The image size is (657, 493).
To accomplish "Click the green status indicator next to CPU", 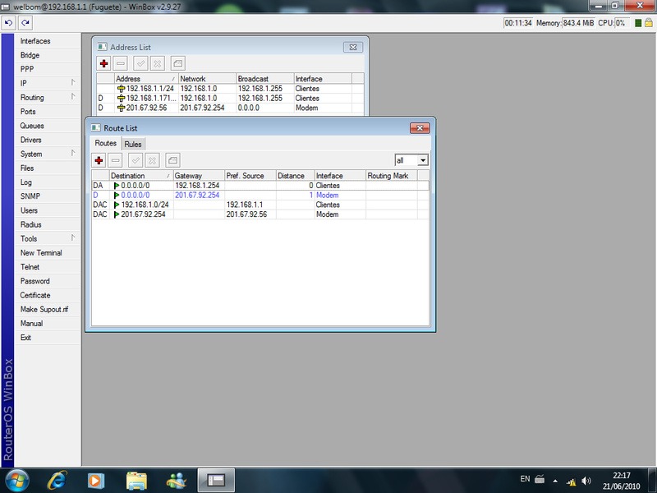I will [x=638, y=23].
